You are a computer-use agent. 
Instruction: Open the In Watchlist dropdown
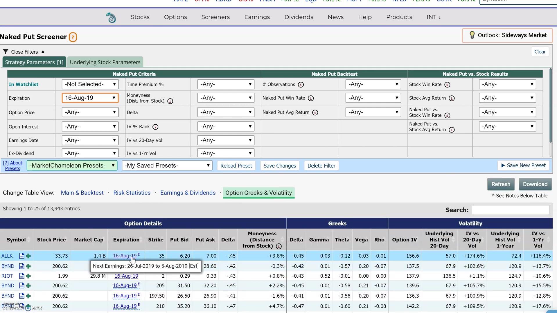(90, 84)
